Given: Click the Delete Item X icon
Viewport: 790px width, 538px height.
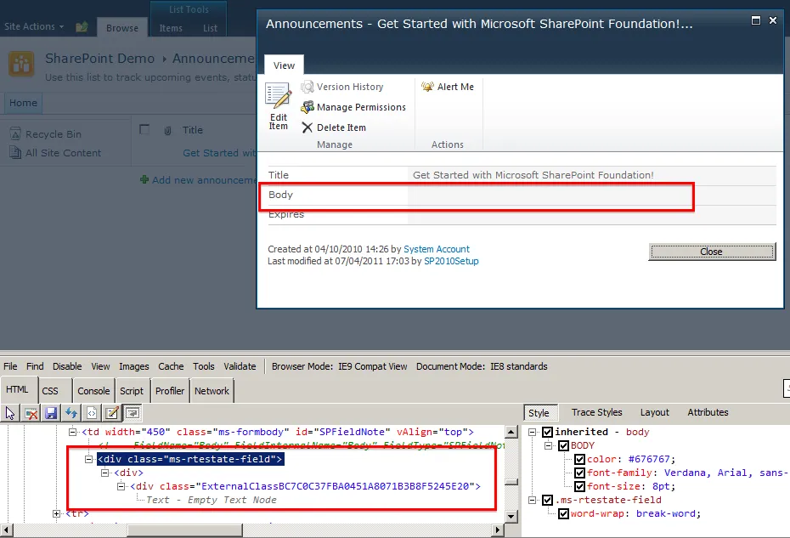Looking at the screenshot, I should click(x=308, y=127).
